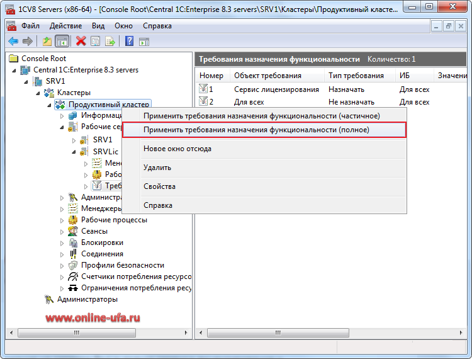Select the Не назначать cell in row 2
This screenshot has height=359, width=472.
click(x=351, y=102)
